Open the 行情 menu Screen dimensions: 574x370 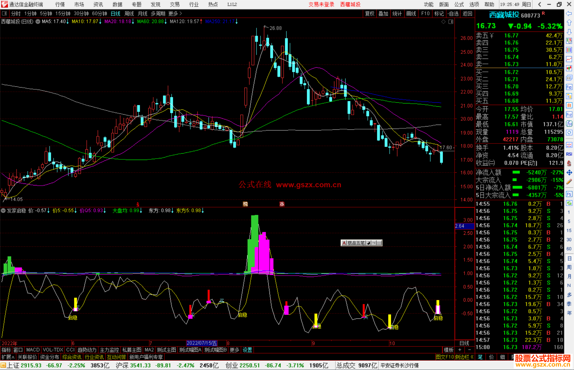tap(60, 5)
